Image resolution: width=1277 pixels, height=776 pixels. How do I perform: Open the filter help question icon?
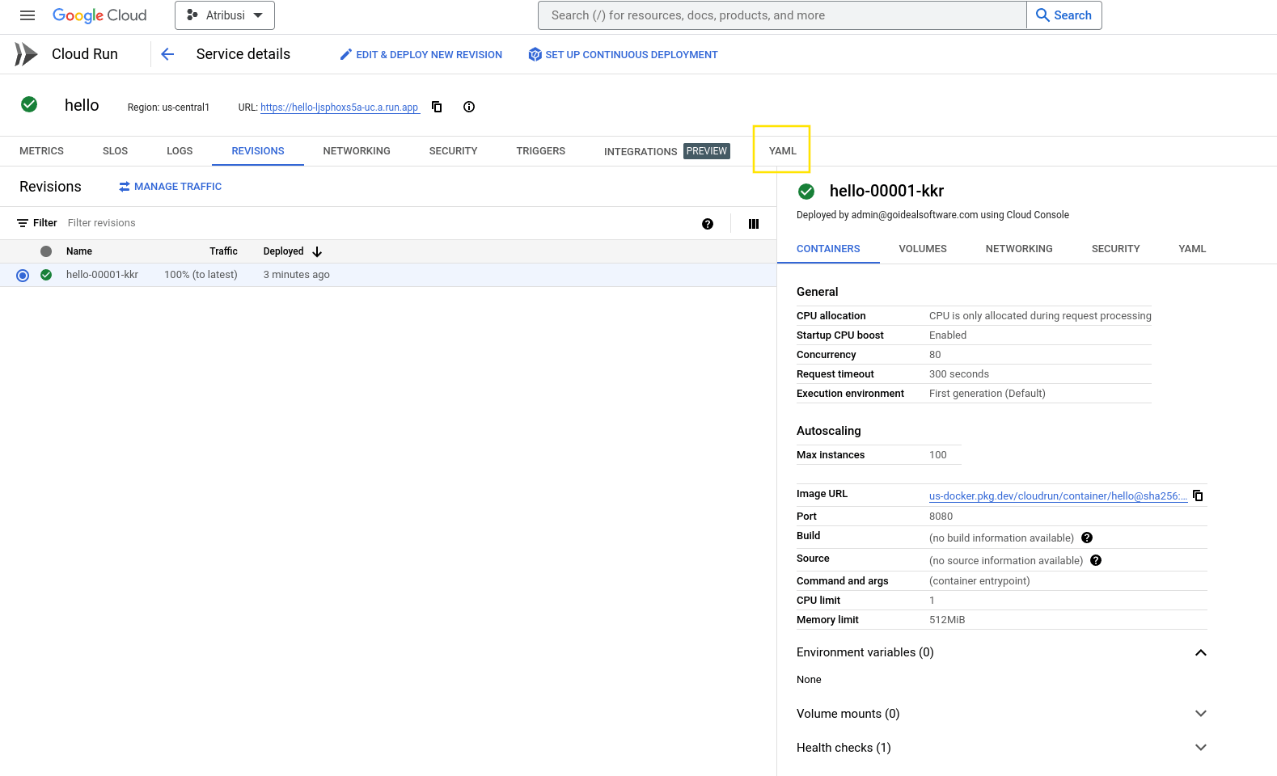(x=708, y=224)
